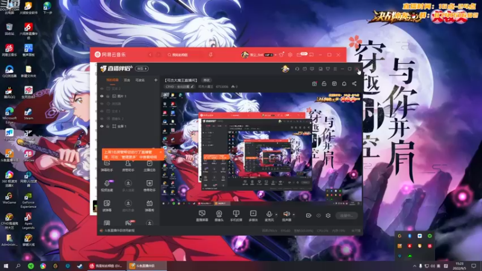482x271 pixels.
Task: Open the settings gear in the 网易云音乐 window
Action: pos(290,55)
